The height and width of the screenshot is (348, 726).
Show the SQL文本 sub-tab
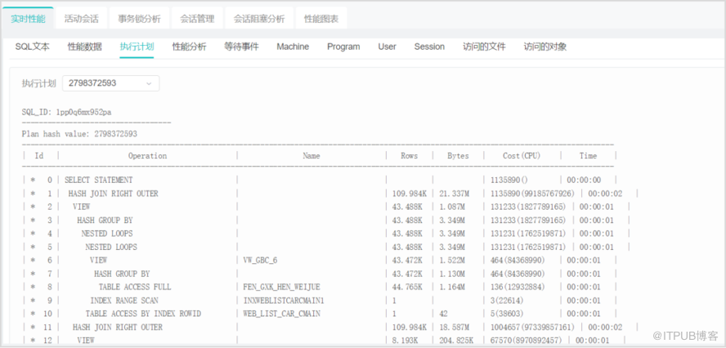pyautogui.click(x=33, y=47)
